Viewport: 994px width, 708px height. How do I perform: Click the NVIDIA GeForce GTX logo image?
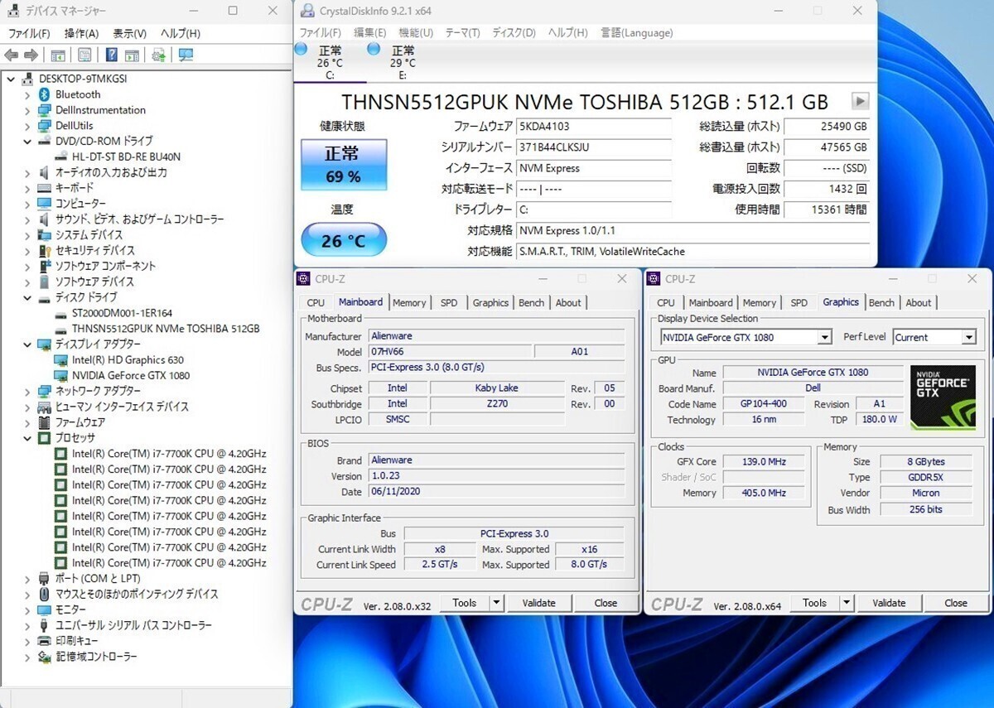pos(942,397)
